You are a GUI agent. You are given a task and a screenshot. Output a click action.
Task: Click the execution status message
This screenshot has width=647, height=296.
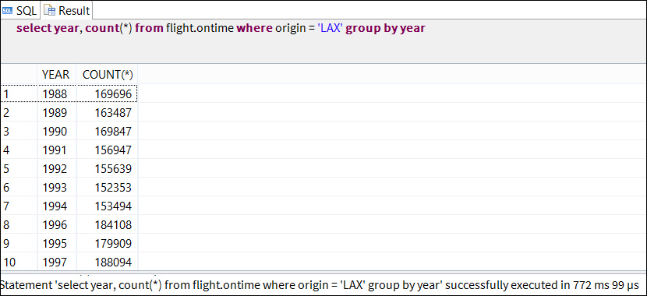320,285
